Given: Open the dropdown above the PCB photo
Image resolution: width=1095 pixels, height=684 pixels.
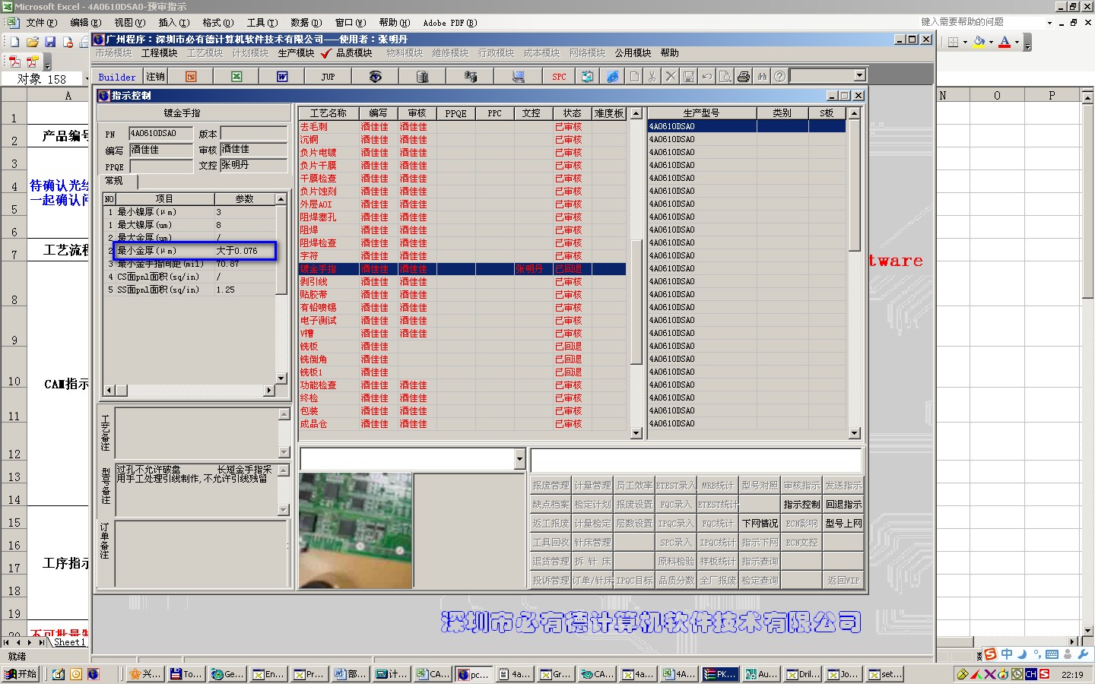Looking at the screenshot, I should click(x=520, y=459).
